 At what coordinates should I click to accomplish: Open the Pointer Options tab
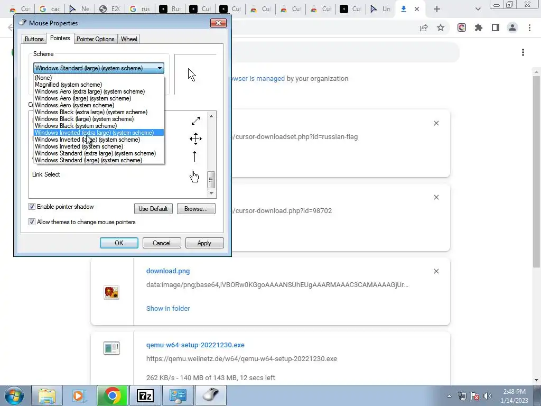coord(95,39)
